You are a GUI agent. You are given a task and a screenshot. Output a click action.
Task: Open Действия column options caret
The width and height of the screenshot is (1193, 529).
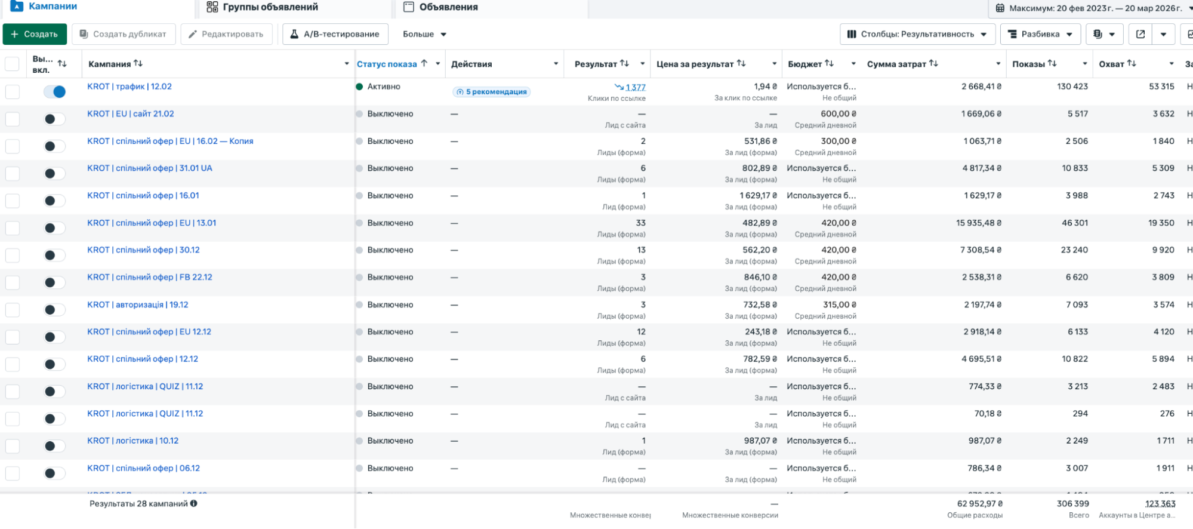(556, 64)
